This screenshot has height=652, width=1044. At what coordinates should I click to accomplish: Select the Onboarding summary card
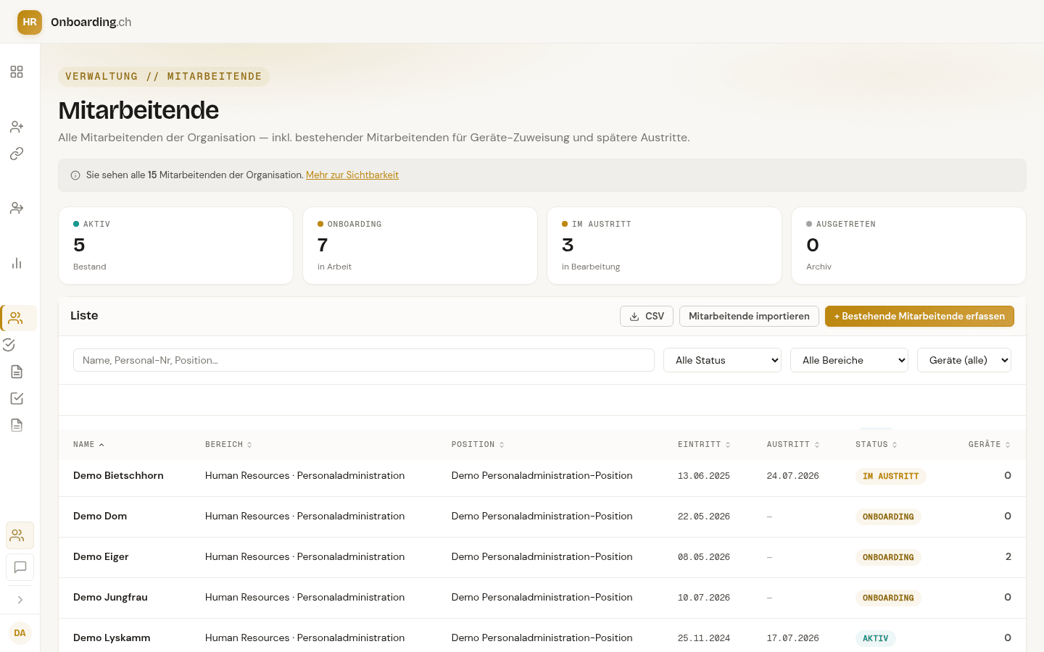click(x=420, y=246)
